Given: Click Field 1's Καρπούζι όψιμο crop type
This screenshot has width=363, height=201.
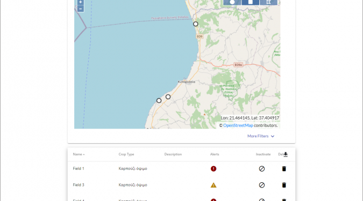Looking at the screenshot, I should [x=133, y=168].
